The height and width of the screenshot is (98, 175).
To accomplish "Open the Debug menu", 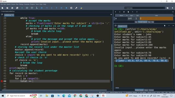I will tap(21, 4).
